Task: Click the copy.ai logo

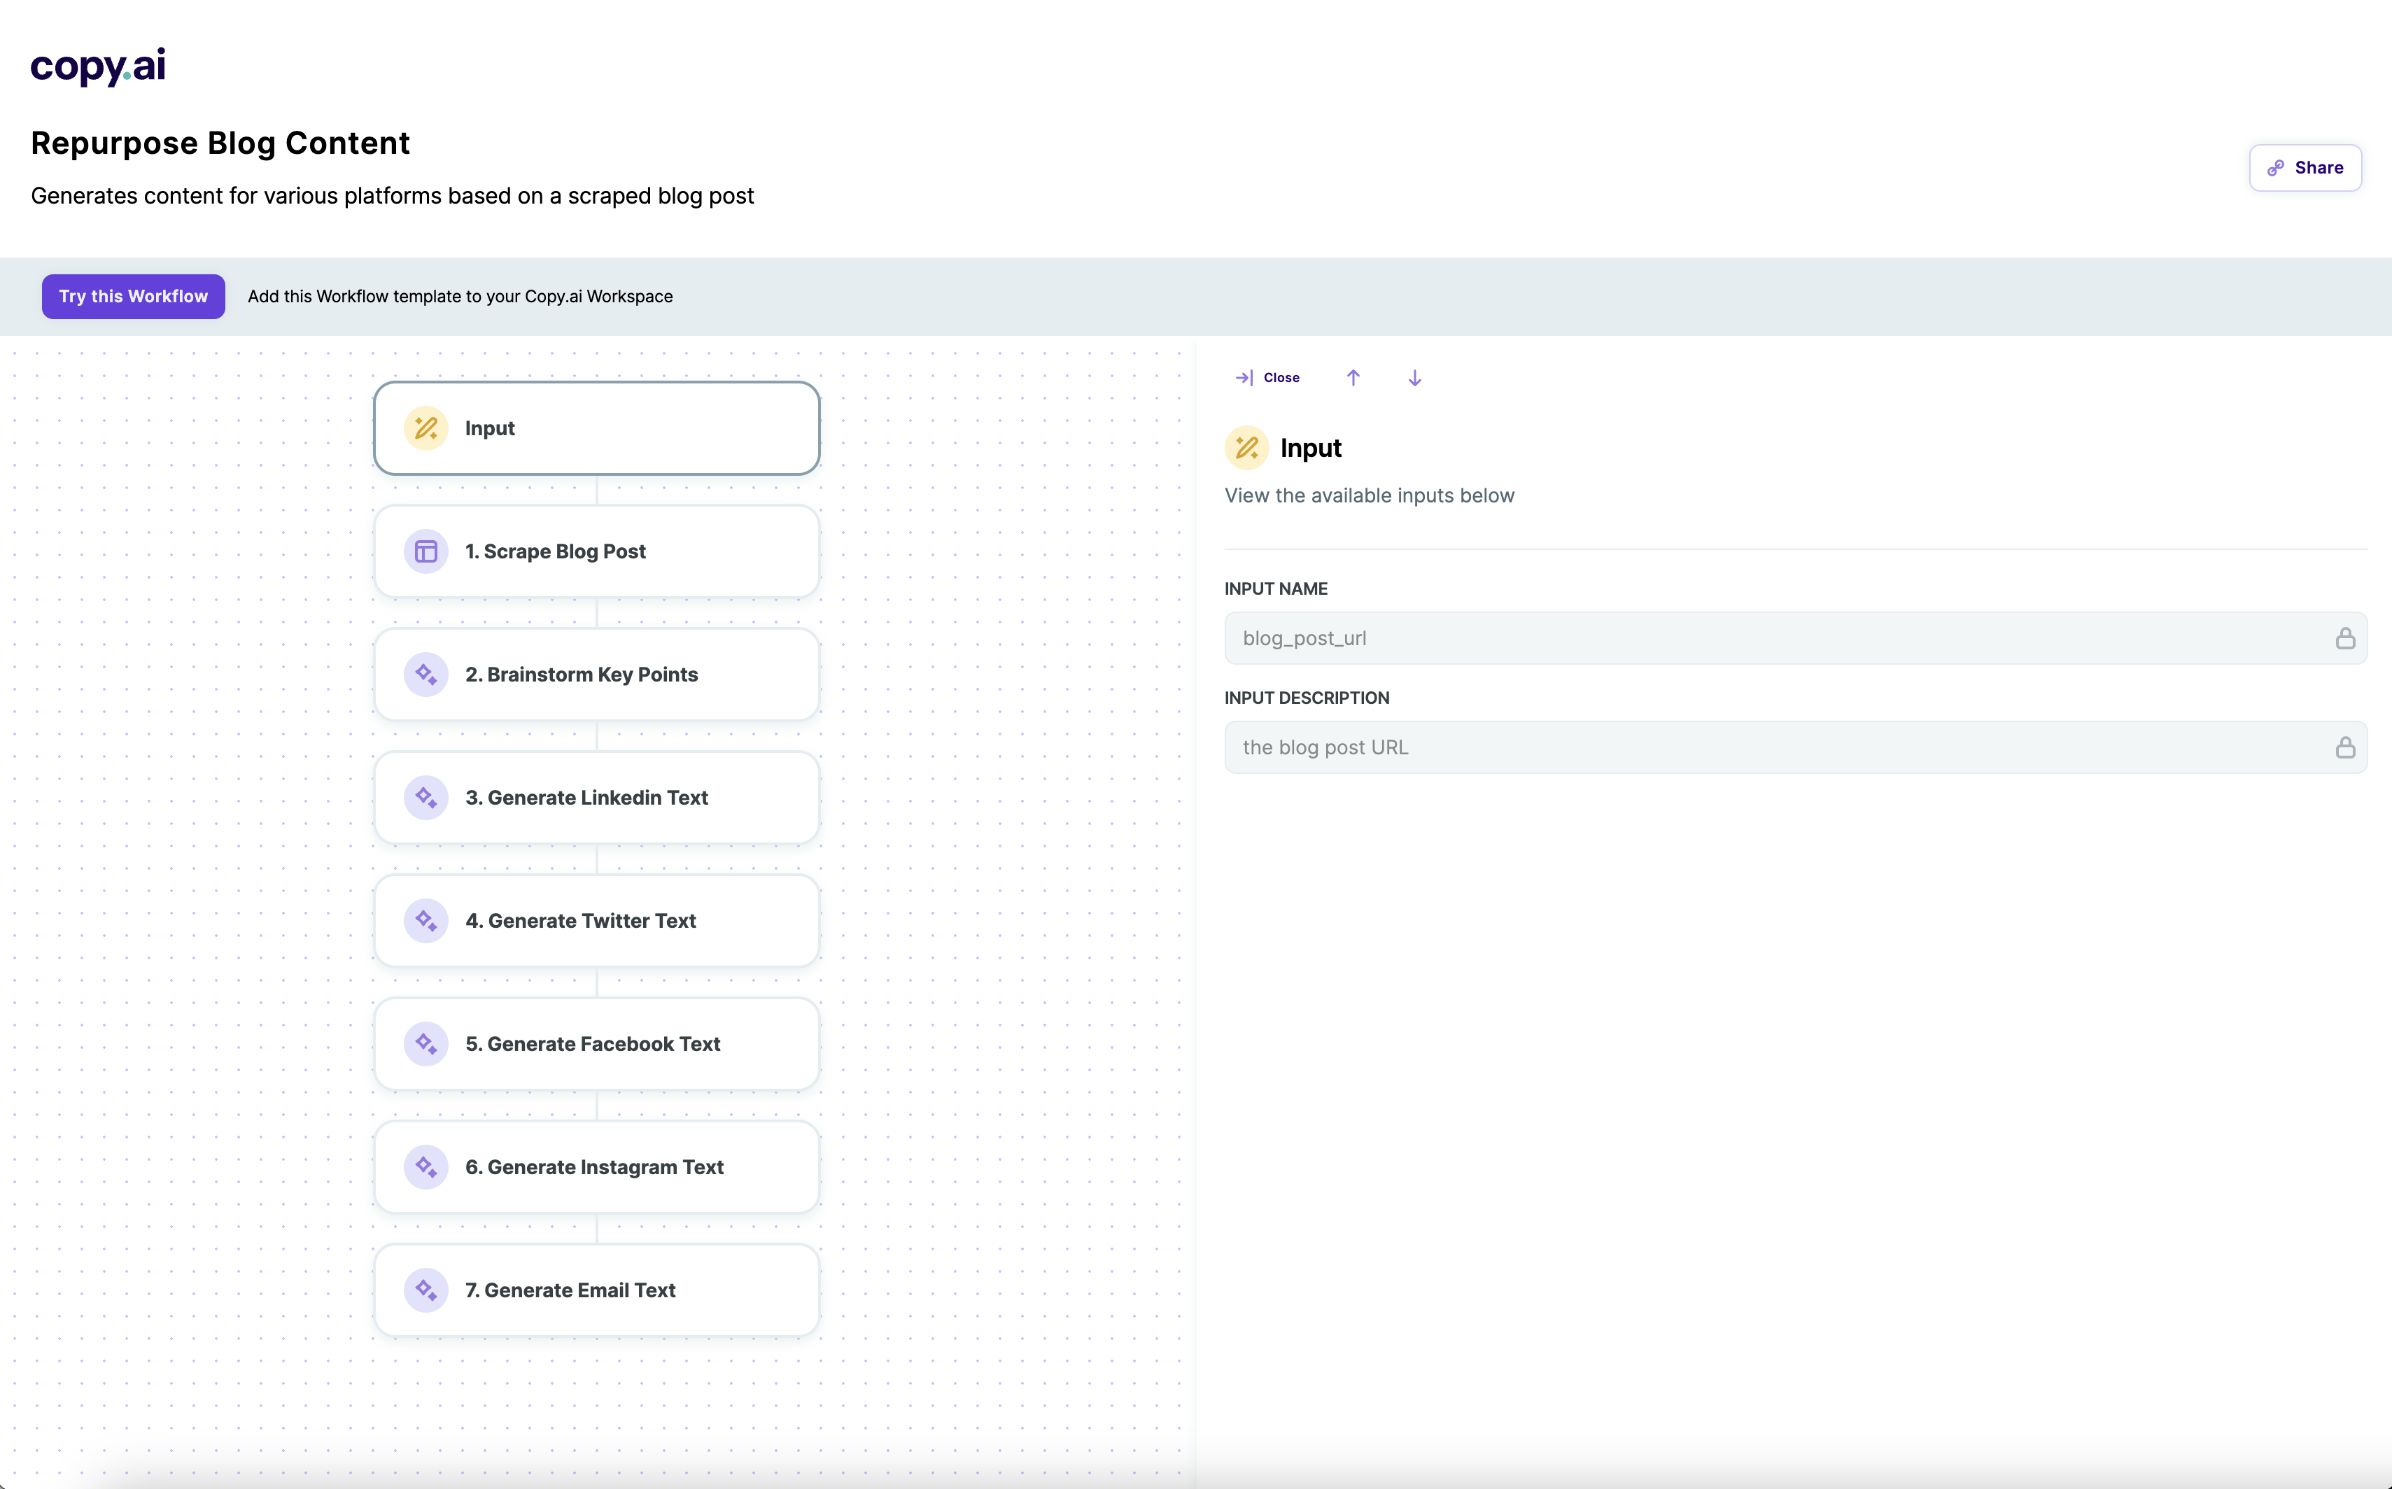Action: click(97, 66)
